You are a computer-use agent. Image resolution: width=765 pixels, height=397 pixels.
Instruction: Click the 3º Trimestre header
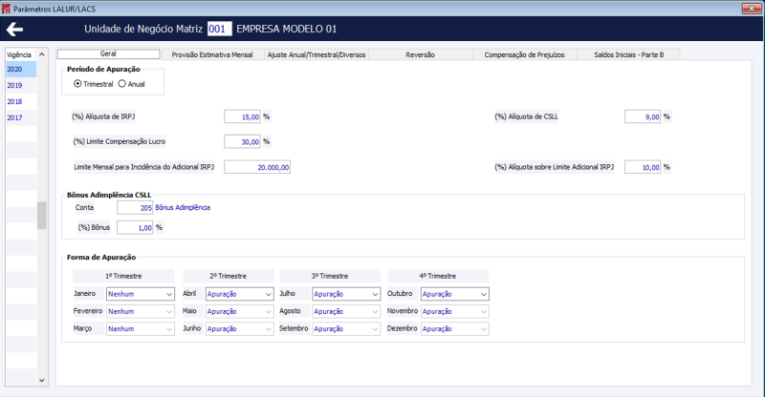coord(330,276)
